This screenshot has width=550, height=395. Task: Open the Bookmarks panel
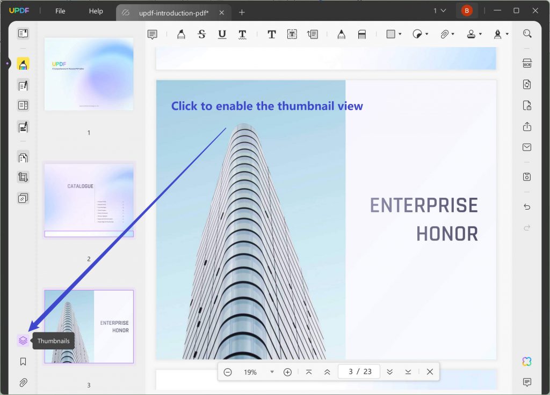(x=23, y=361)
